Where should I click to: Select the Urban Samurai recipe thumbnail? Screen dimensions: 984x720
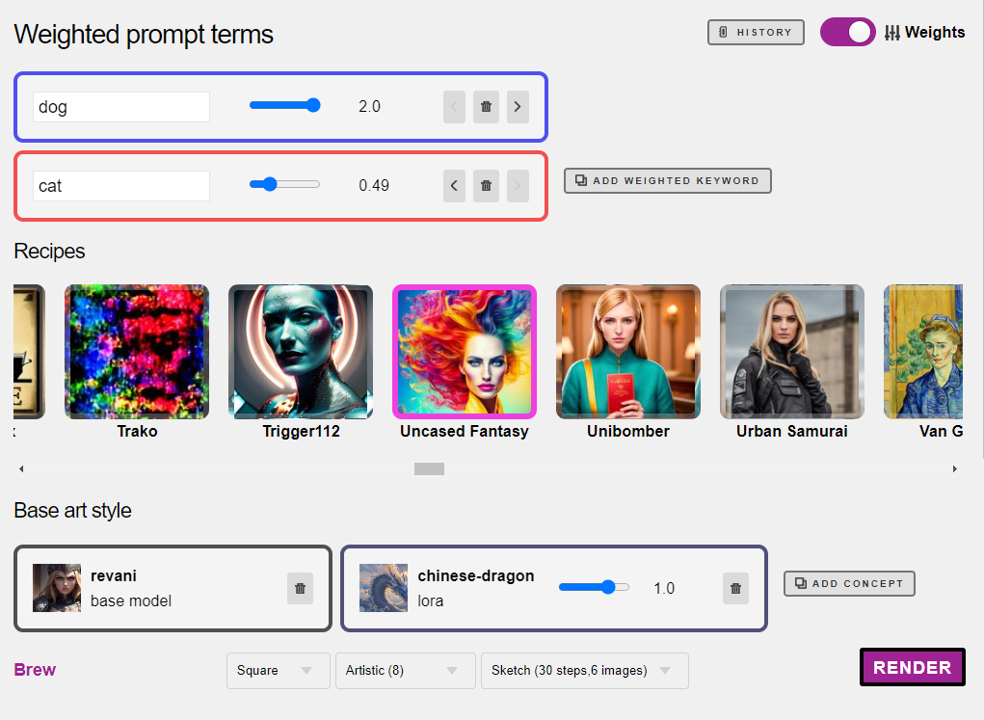pos(792,352)
